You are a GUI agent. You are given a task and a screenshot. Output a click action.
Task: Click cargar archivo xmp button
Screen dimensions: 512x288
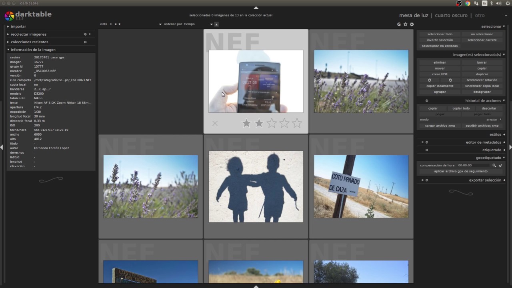(440, 126)
